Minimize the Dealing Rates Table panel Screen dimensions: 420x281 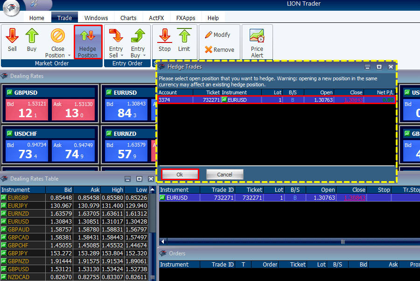(x=127, y=179)
